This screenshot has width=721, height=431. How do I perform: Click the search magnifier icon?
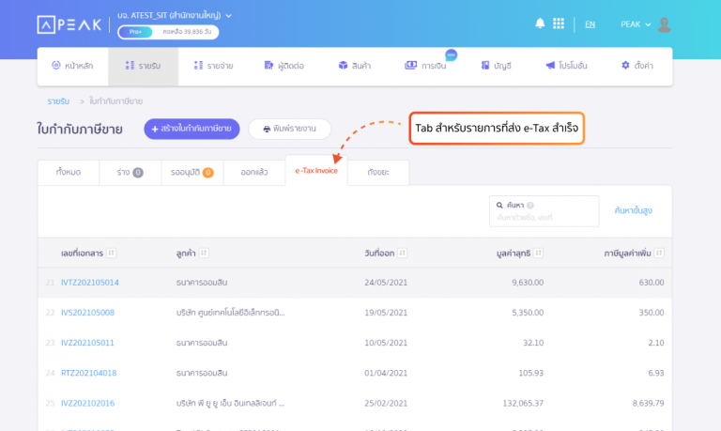(499, 205)
